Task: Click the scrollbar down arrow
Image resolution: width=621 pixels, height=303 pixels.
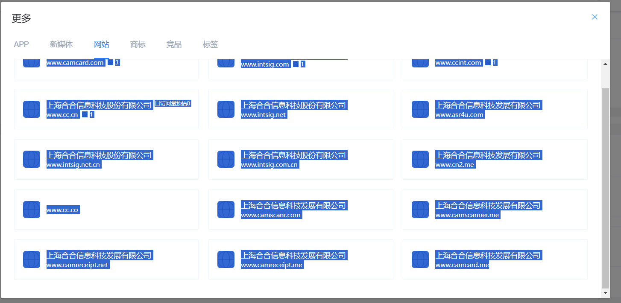Action: coord(605,293)
